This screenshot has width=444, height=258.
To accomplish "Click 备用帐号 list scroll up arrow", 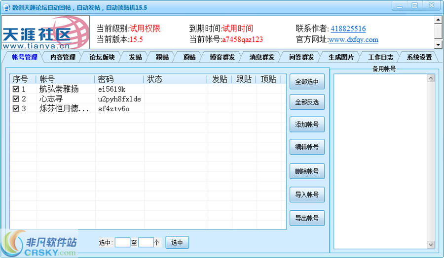I will point(430,78).
